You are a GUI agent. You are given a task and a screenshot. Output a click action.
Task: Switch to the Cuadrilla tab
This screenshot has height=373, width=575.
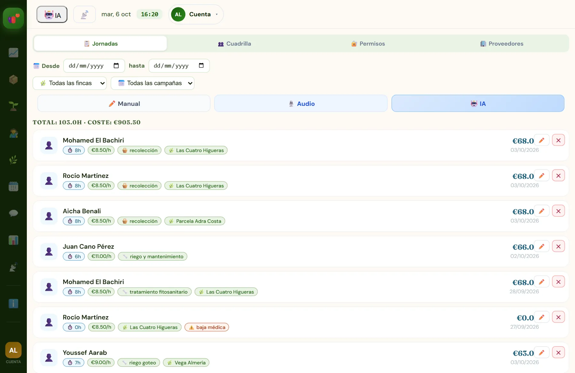234,44
